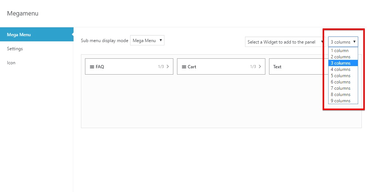
Task: Choose the 4 columns option
Action: (x=340, y=69)
